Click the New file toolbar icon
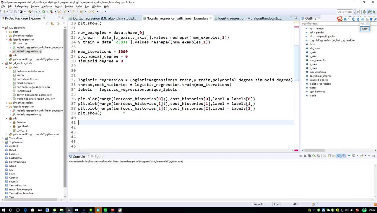 click(x=4, y=12)
